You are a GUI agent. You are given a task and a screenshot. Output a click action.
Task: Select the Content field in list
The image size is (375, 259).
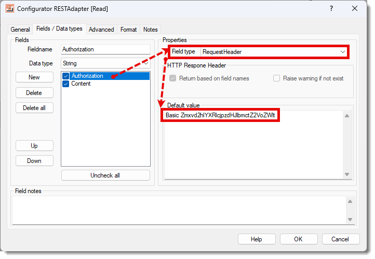click(81, 84)
